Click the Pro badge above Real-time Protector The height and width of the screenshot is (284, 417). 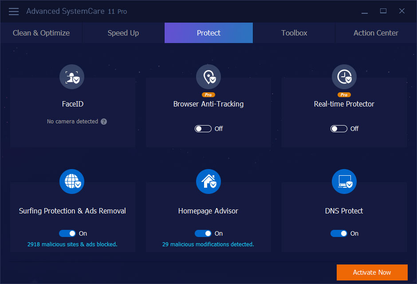coord(344,95)
